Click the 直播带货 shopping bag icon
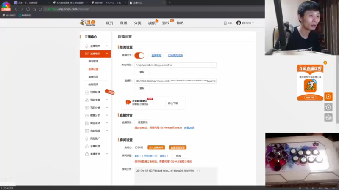339x190 pixels. [87, 154]
